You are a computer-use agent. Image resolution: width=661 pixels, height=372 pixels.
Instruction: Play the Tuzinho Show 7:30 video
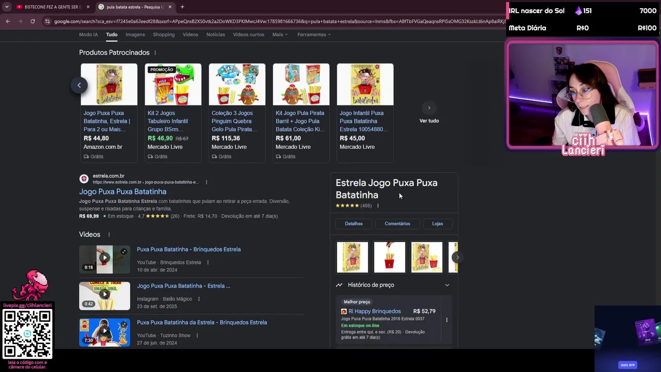click(104, 332)
